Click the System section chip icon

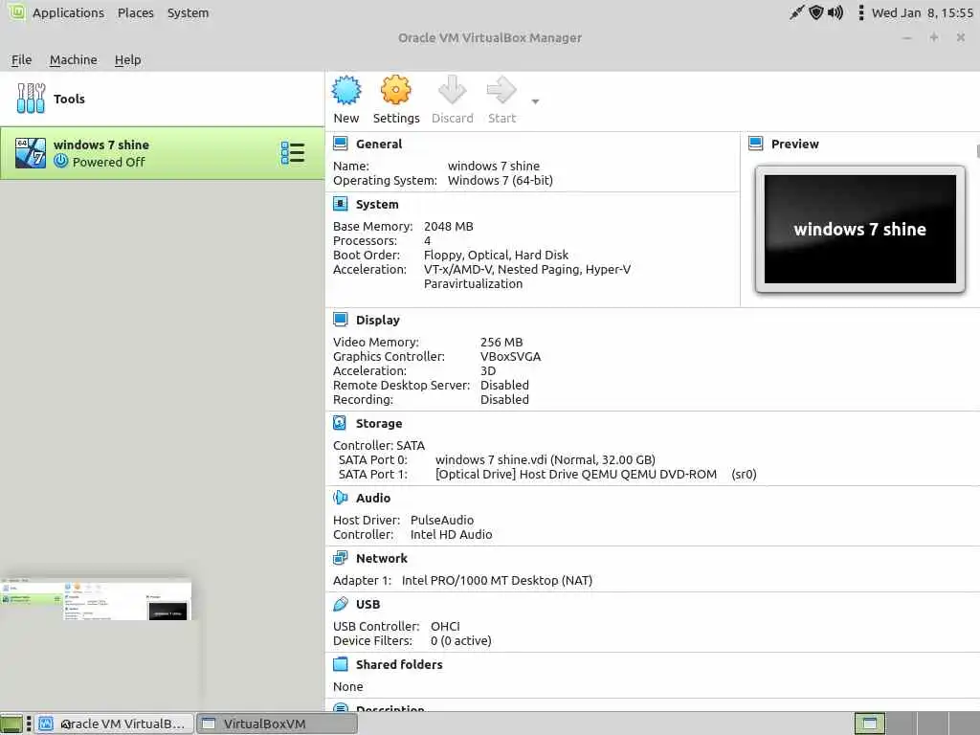pyautogui.click(x=341, y=204)
